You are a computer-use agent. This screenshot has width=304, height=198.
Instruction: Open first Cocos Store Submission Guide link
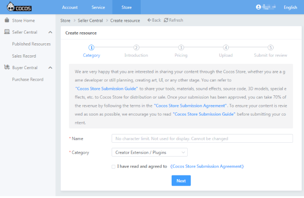pos(106,89)
